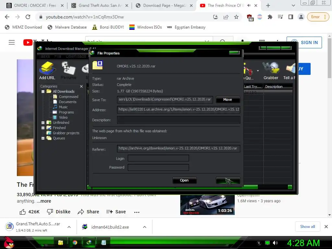Go back in the browser
The height and width of the screenshot is (249, 332).
coord(7,17)
